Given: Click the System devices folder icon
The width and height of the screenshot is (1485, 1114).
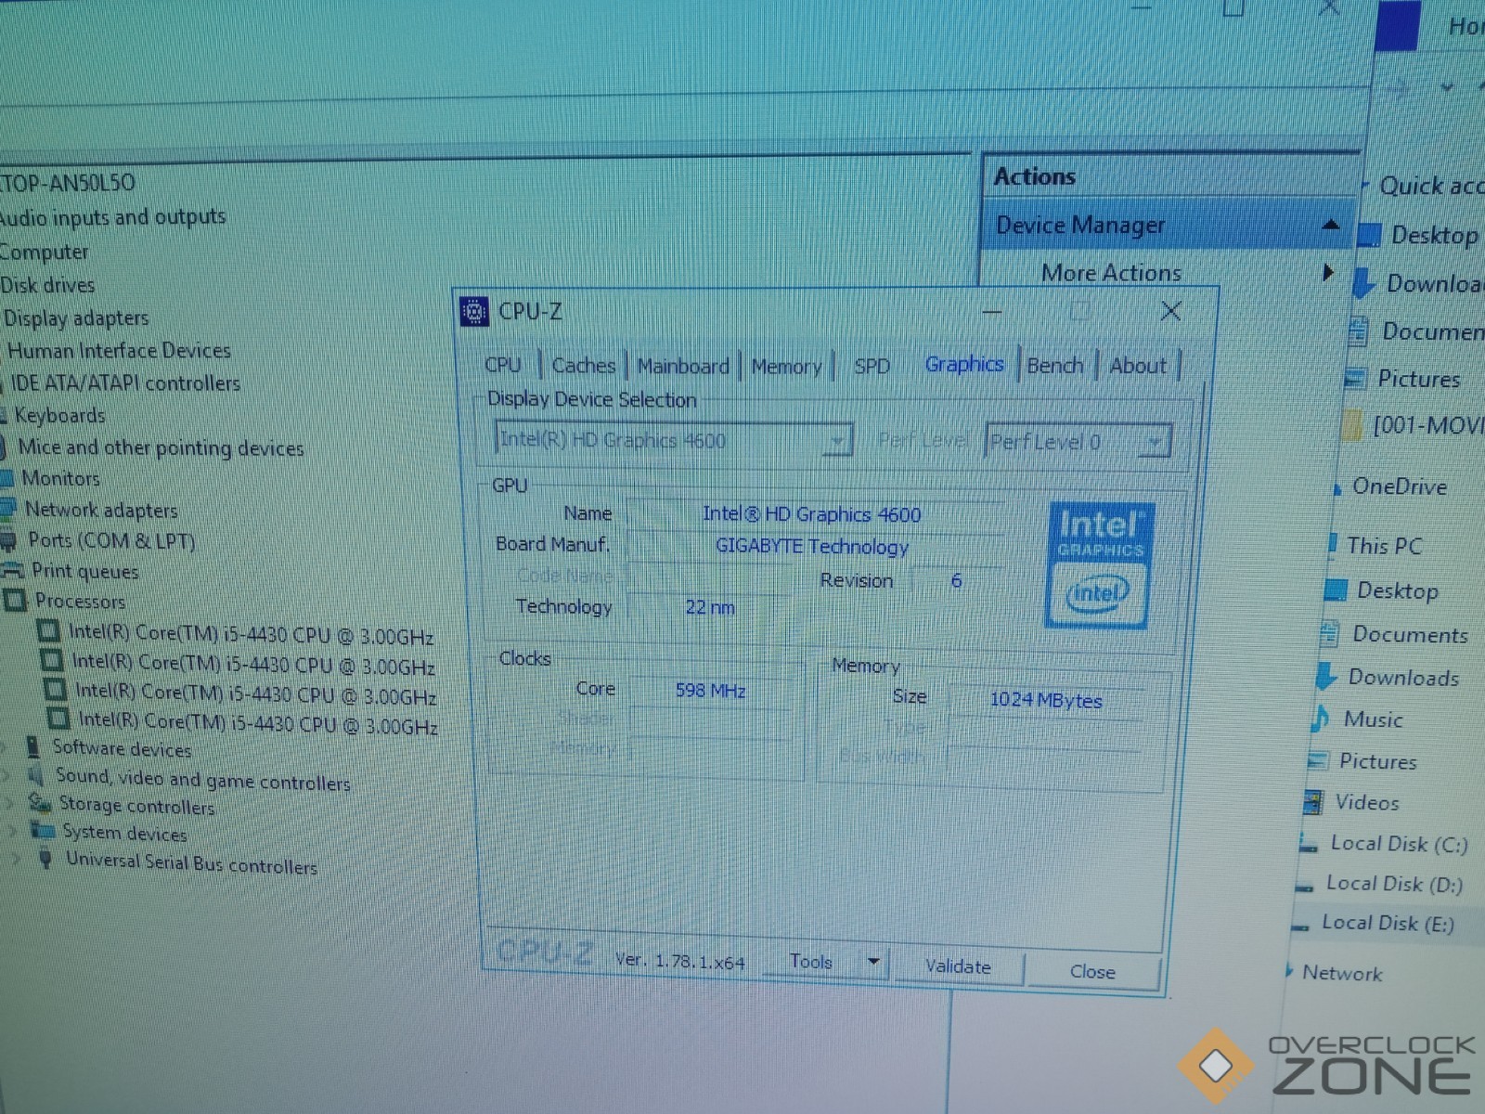Looking at the screenshot, I should click(x=43, y=829).
